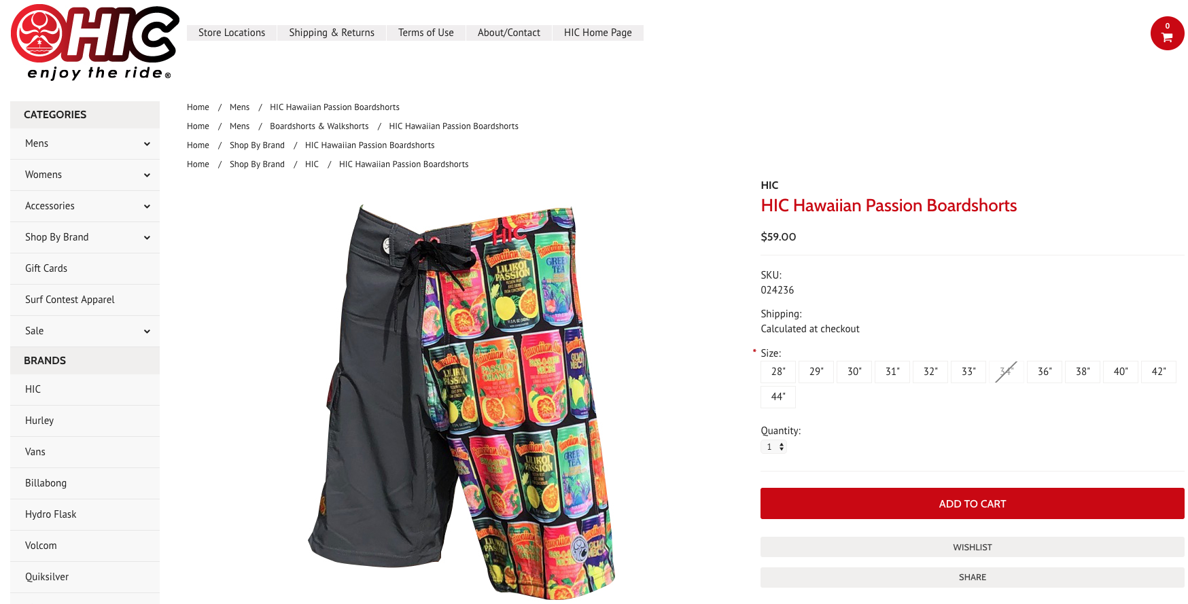
Task: Add the boardshorts to cart
Action: 972,503
